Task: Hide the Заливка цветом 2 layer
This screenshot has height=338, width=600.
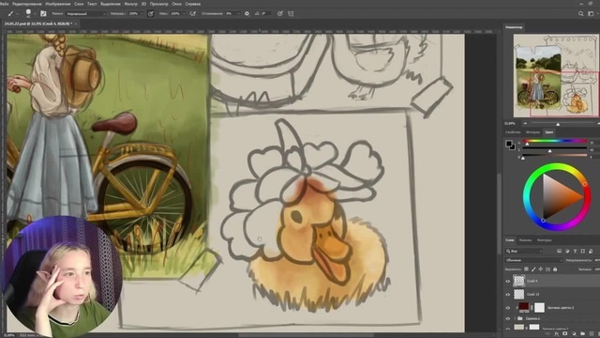Action: [508, 308]
